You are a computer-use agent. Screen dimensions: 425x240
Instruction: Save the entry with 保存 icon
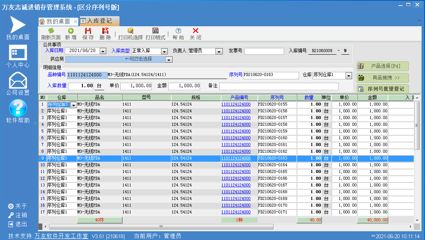88,31
